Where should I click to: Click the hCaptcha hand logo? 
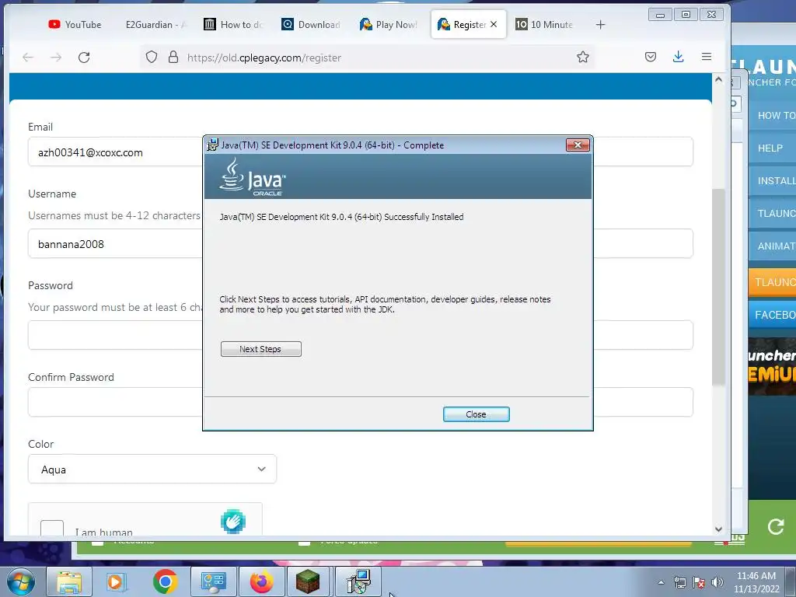click(x=233, y=522)
